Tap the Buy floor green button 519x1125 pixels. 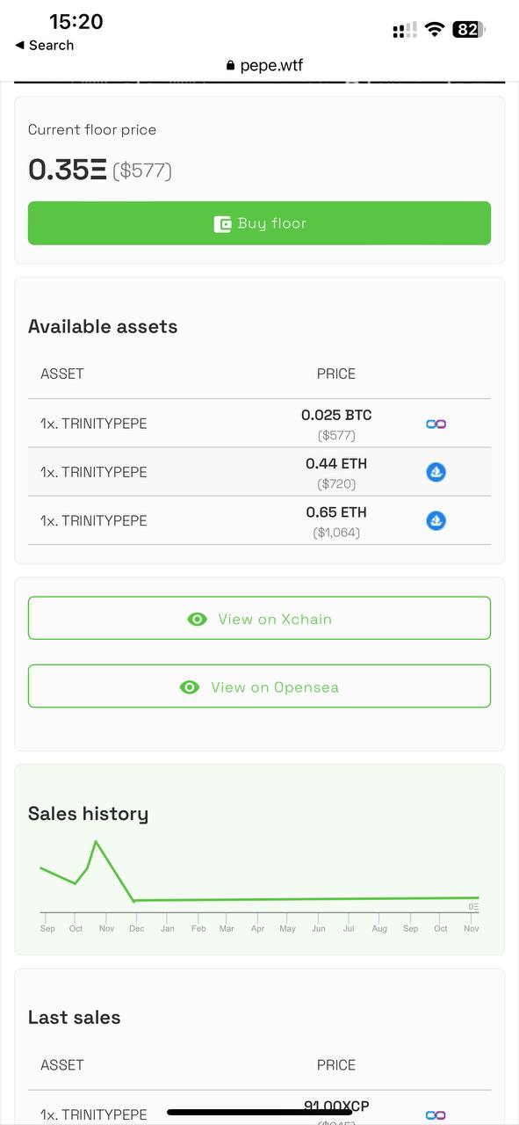coord(259,223)
